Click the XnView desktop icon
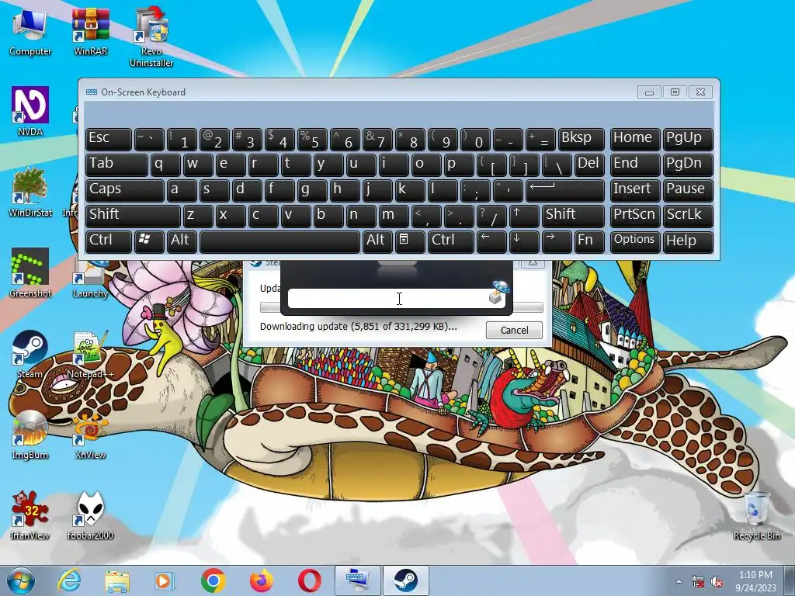This screenshot has width=795, height=596. (x=90, y=435)
